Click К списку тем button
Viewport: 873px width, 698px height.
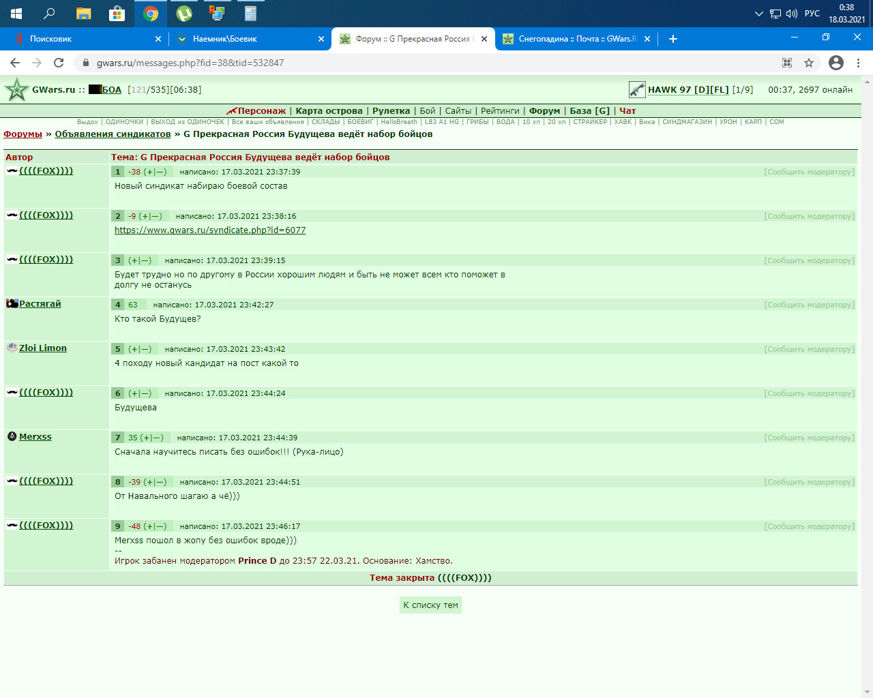click(x=430, y=605)
